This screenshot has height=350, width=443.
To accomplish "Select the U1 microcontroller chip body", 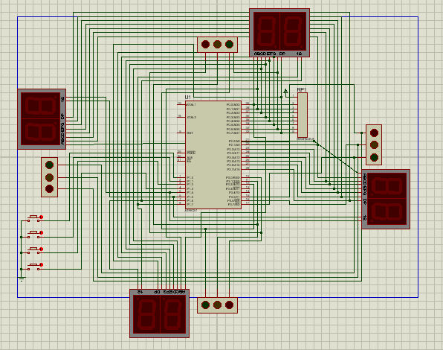I will (213, 155).
